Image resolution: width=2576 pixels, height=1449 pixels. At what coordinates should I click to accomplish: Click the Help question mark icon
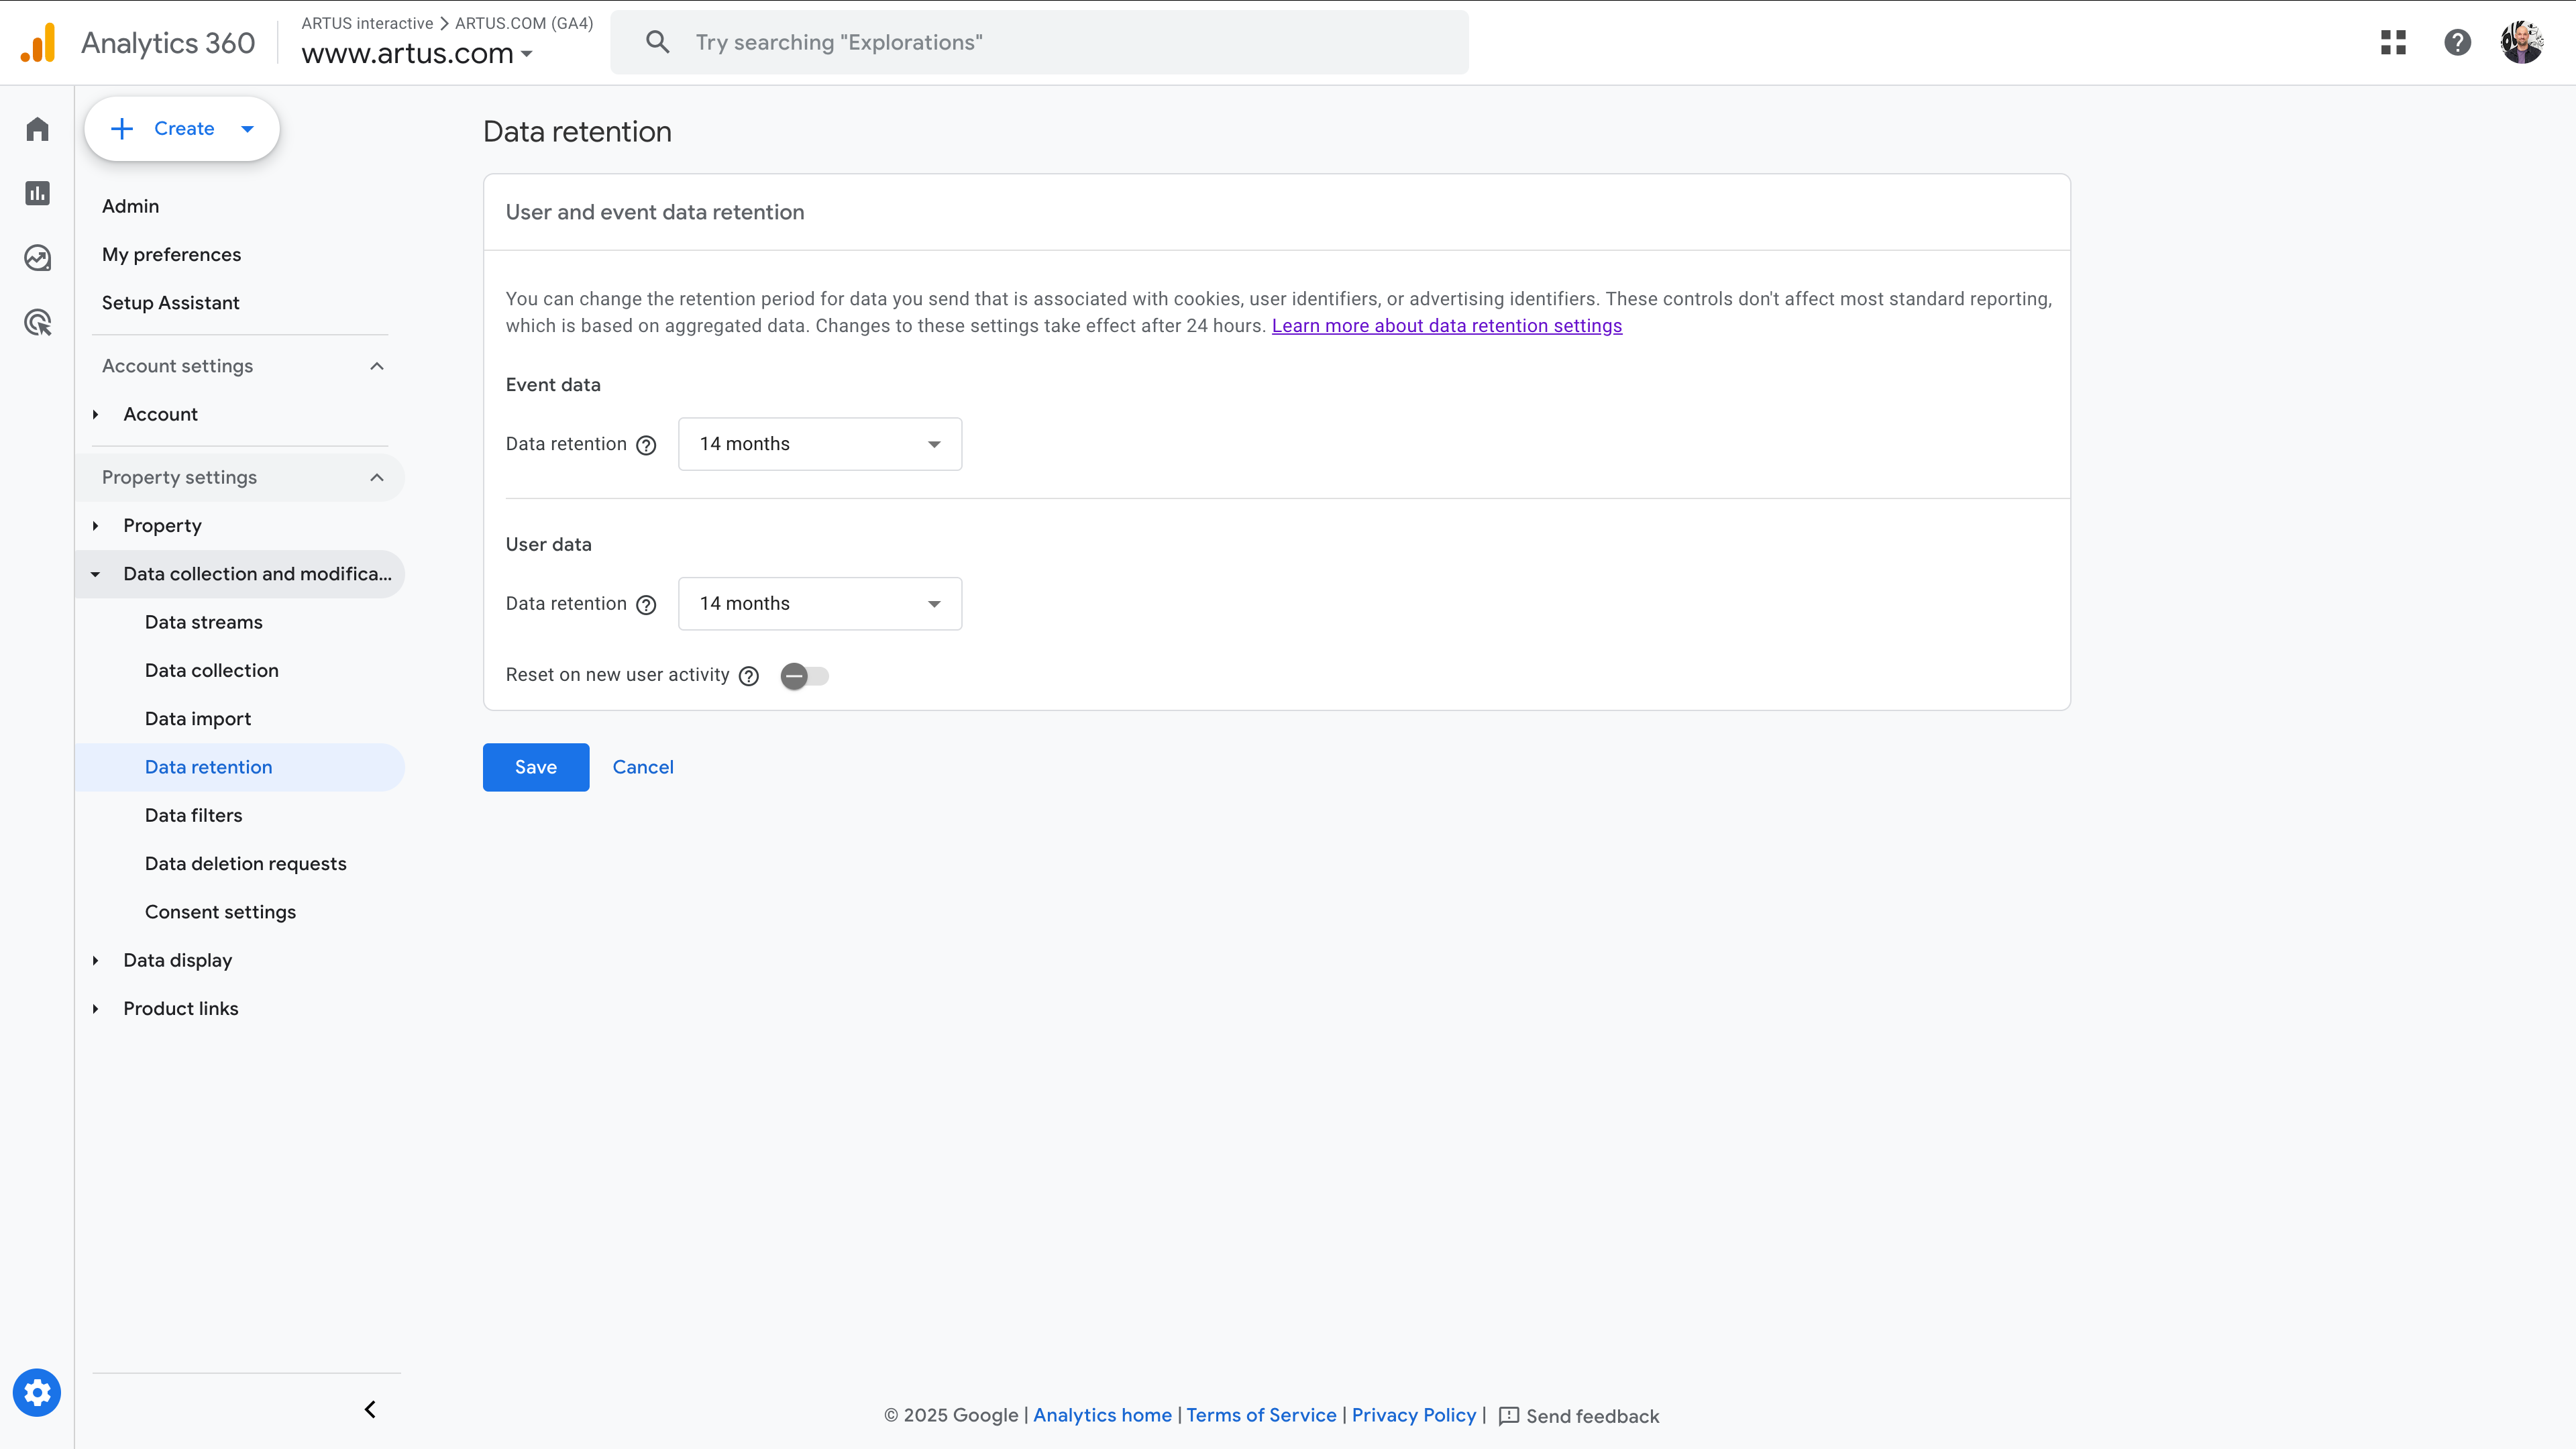2457,42
